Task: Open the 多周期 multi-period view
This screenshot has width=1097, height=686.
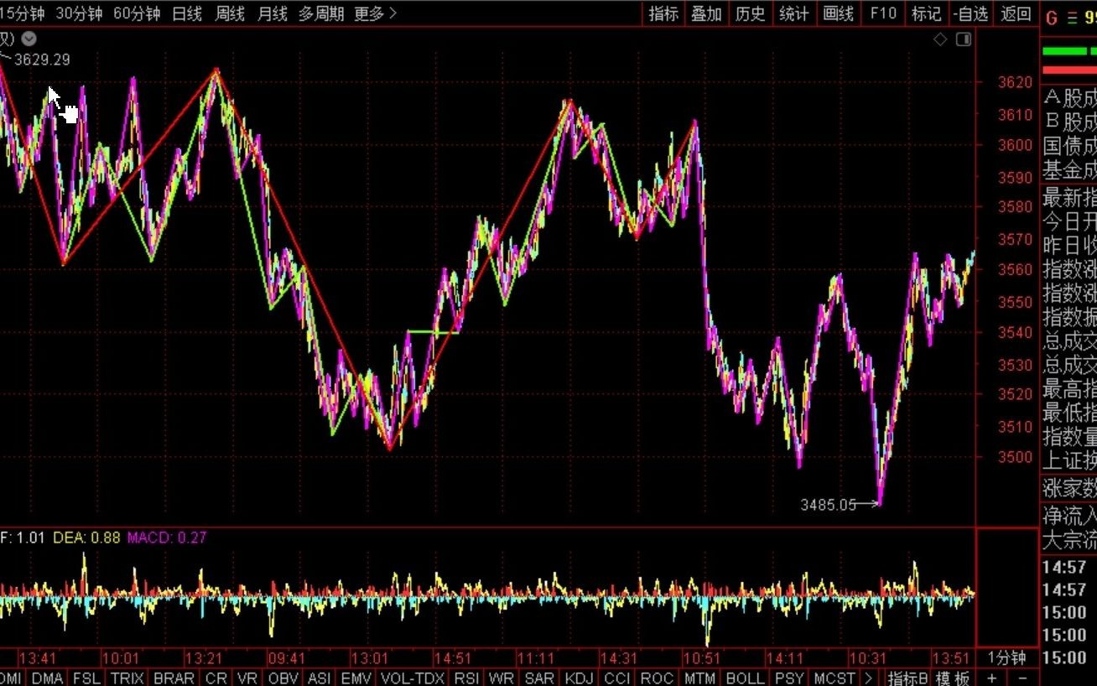Action: click(x=321, y=13)
